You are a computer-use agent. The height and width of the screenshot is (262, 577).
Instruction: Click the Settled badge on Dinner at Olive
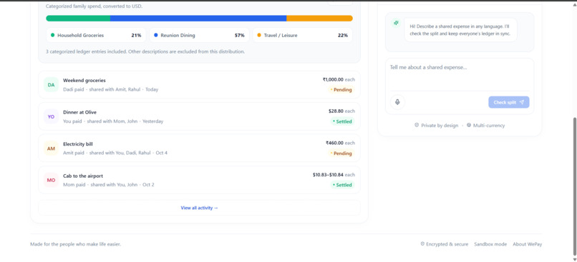342,121
